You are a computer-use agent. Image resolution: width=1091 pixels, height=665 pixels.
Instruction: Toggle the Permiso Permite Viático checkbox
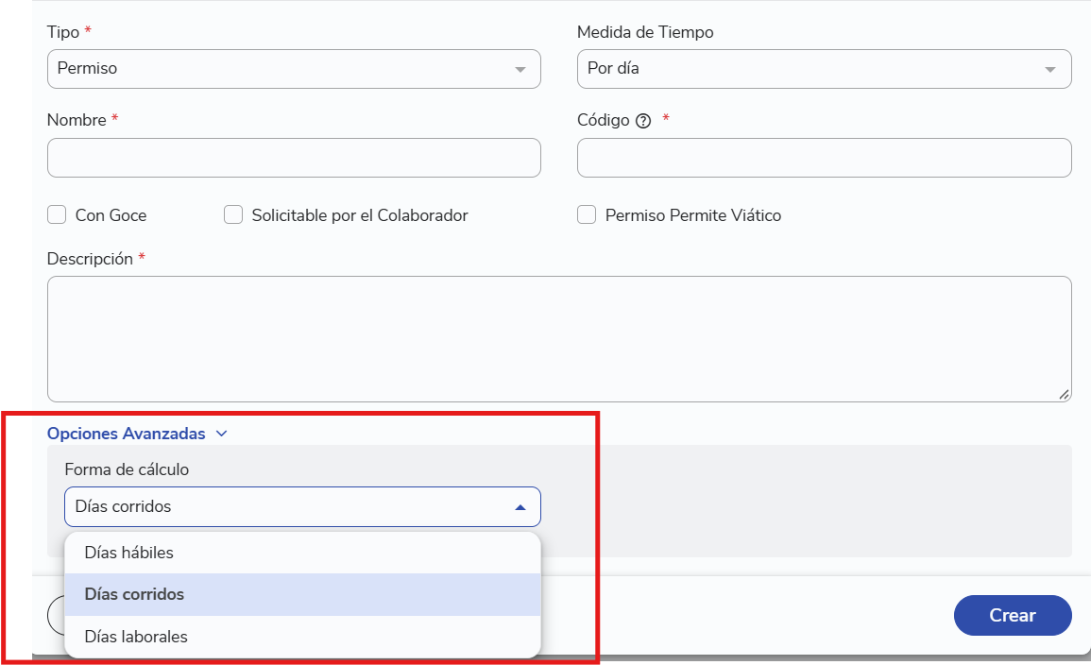point(587,214)
